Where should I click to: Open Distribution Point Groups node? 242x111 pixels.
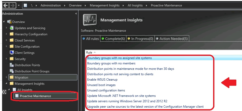click(32, 71)
